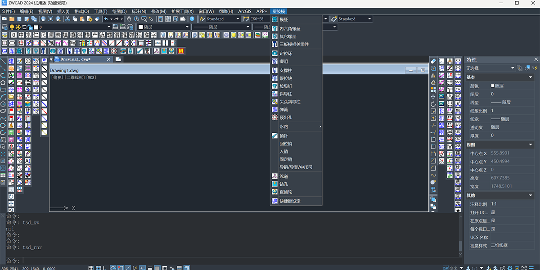Open the Standard text style dropdown
Image resolution: width=540 pixels, height=270 pixels.
220,19
